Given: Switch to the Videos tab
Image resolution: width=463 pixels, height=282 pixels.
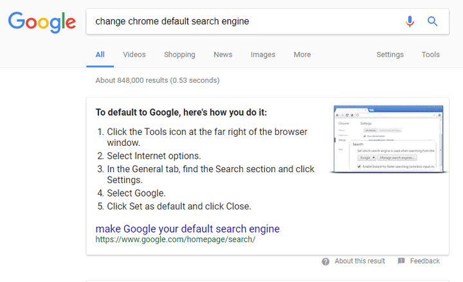Looking at the screenshot, I should pyautogui.click(x=134, y=55).
